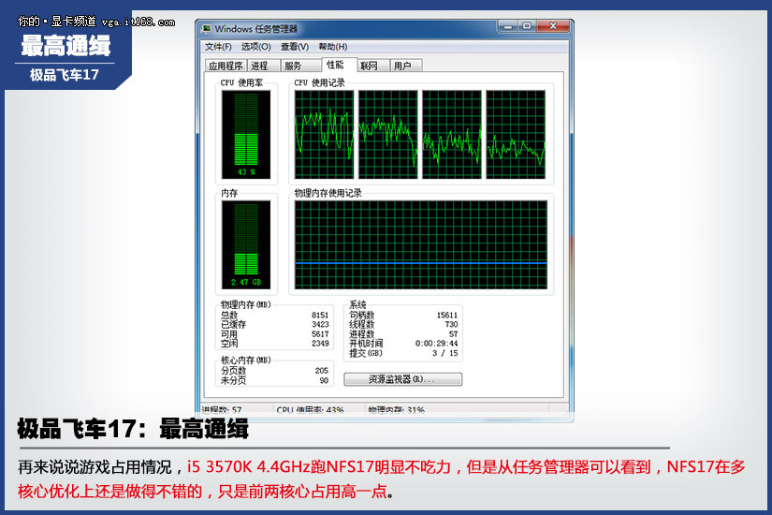This screenshot has height=515, width=772.
Task: Click the 资源监视器(R)... button
Action: coord(402,379)
